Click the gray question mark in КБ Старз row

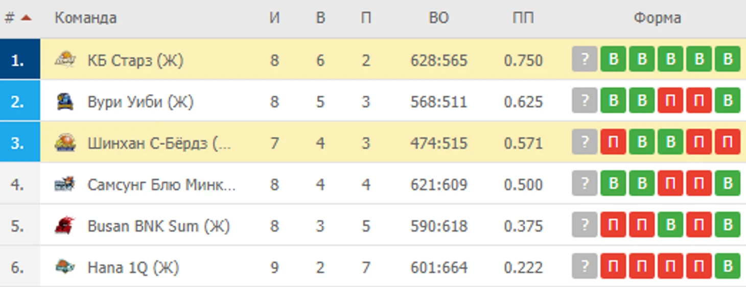click(x=585, y=60)
